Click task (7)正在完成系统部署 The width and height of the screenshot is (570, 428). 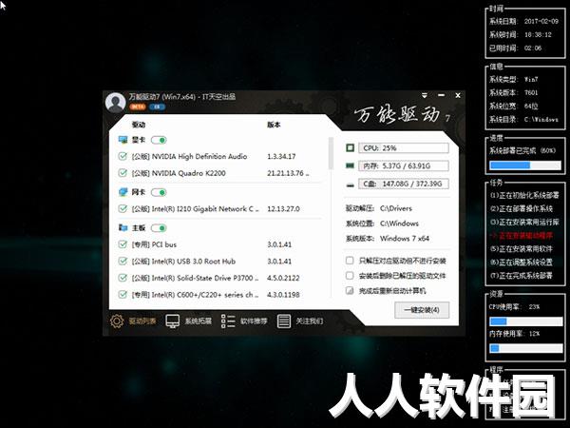click(522, 276)
